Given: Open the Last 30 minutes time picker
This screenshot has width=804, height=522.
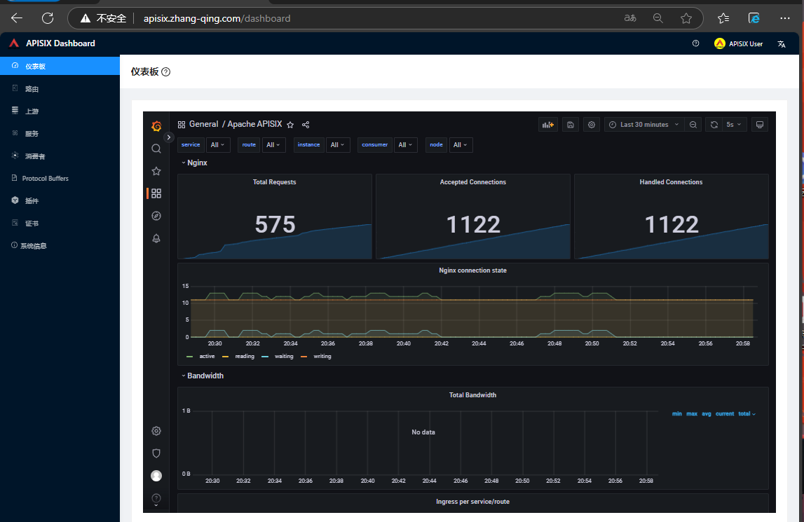Looking at the screenshot, I should coord(644,125).
